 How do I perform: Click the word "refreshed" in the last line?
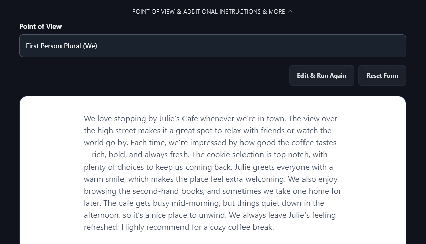click(100, 227)
